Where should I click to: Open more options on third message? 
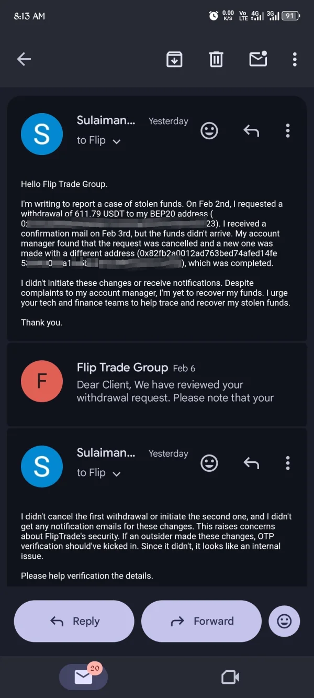(x=287, y=463)
